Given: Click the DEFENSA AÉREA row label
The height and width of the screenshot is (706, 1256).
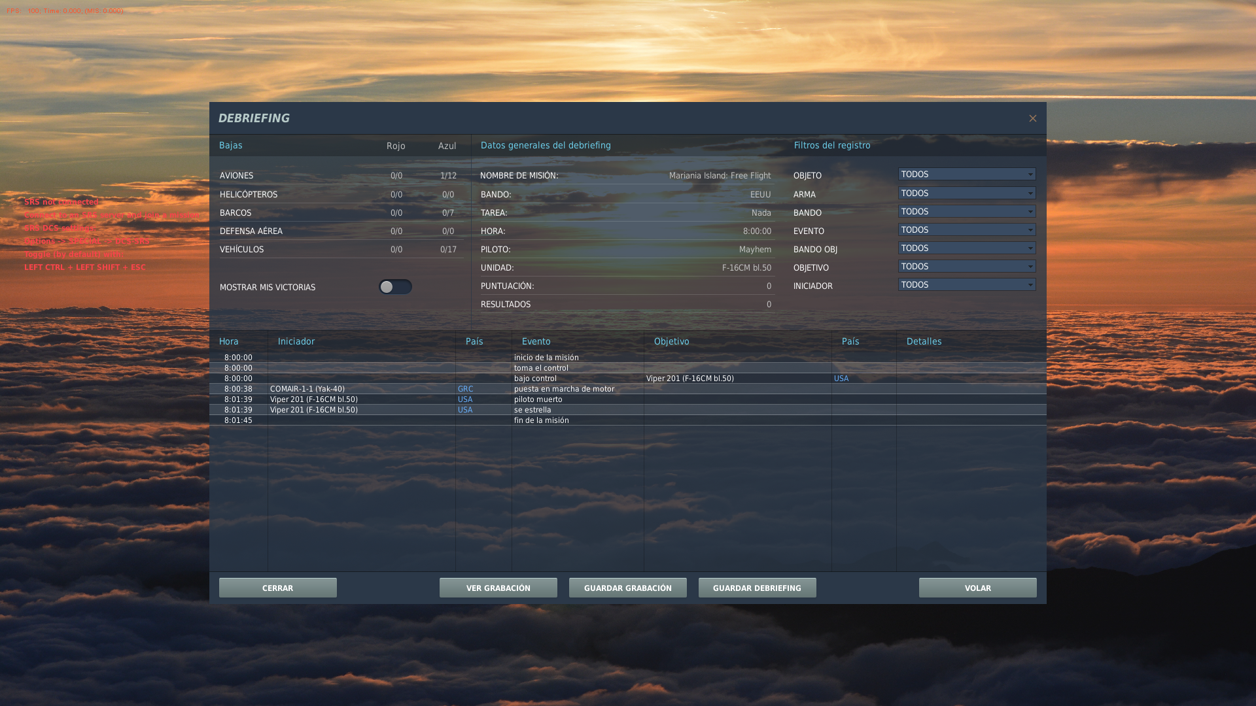Looking at the screenshot, I should click(251, 231).
